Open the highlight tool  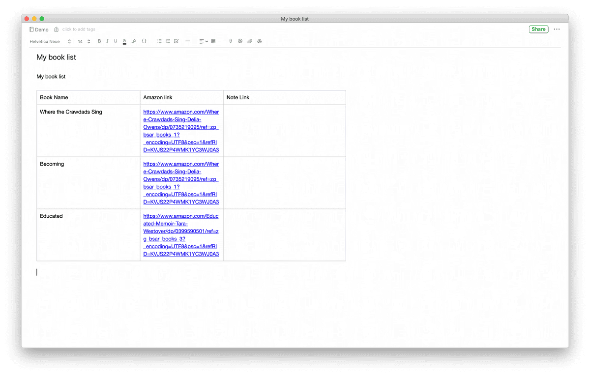point(134,41)
